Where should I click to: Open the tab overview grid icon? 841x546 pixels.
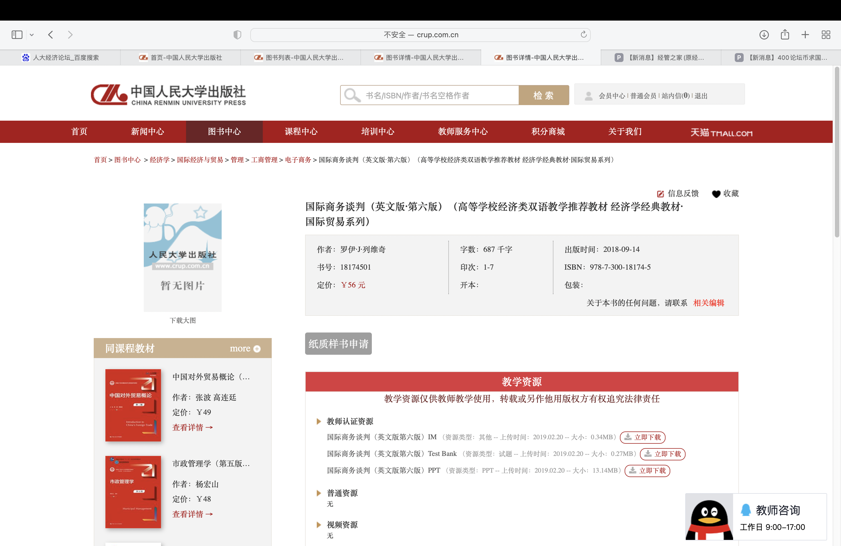(x=826, y=34)
